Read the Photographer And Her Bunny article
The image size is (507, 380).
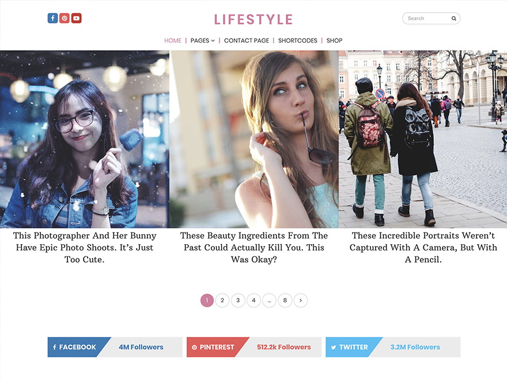click(84, 248)
